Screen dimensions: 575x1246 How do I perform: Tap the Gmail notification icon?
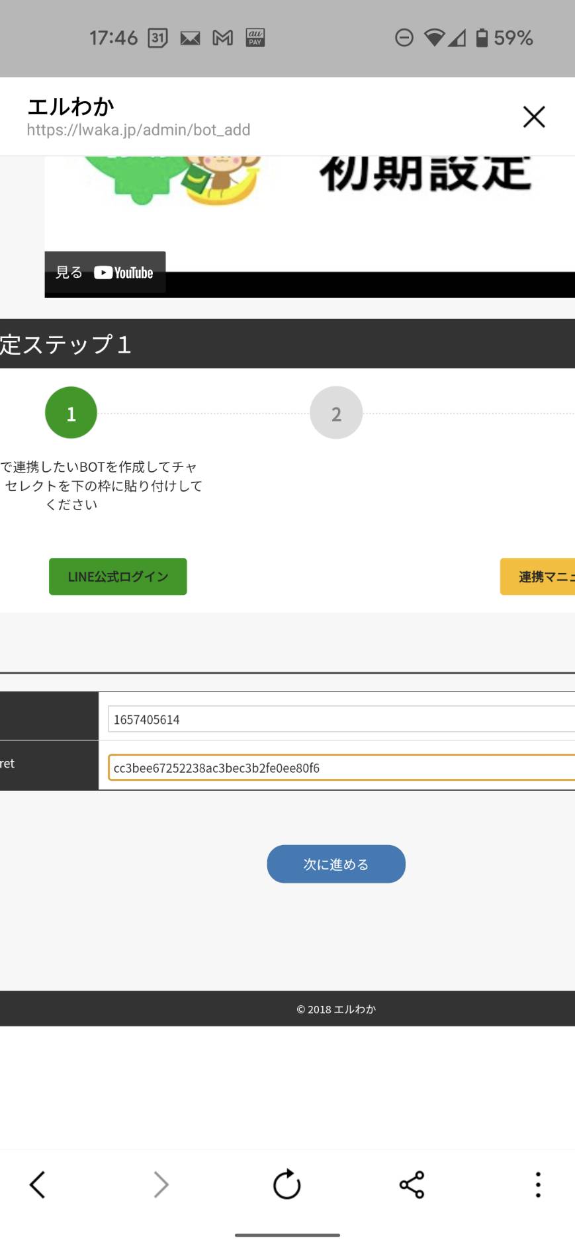tap(223, 38)
